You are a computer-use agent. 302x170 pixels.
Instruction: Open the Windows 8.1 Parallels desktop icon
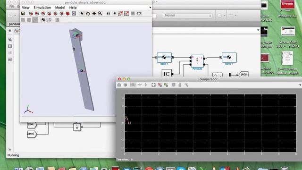pos(287,9)
